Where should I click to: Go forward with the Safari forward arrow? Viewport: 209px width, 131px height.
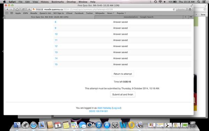point(11,9)
